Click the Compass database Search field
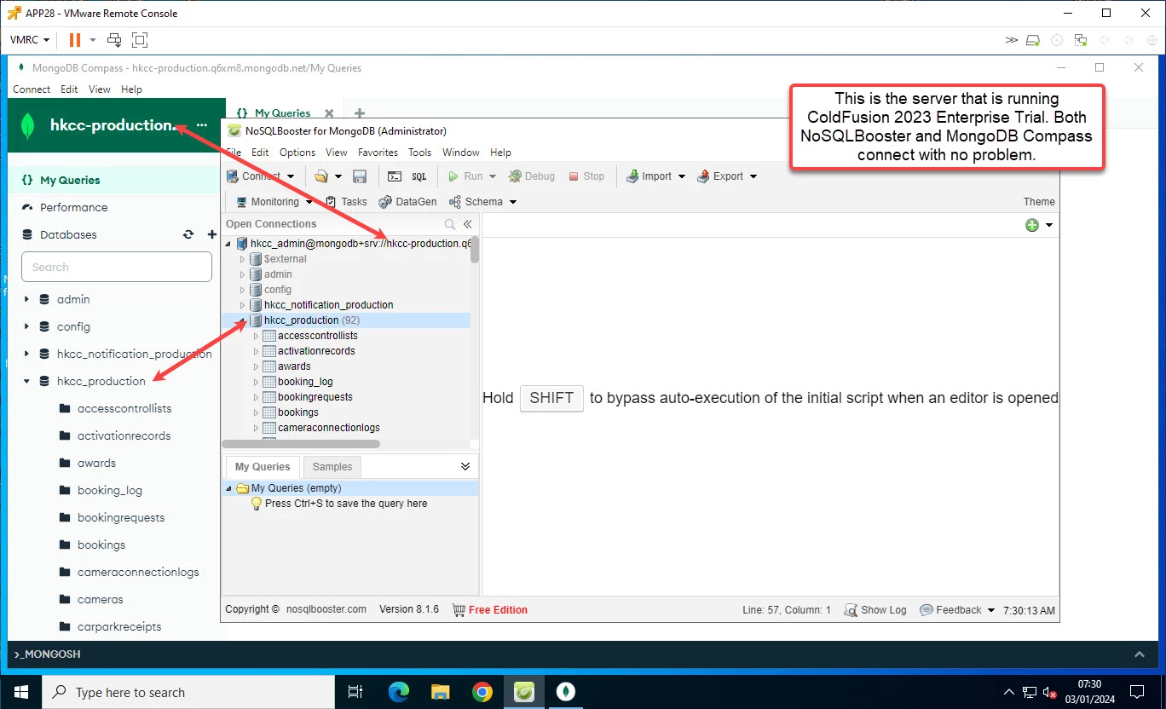Viewport: 1166px width, 709px height. point(117,267)
